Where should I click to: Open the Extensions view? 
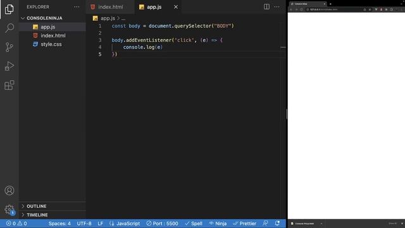pyautogui.click(x=9, y=85)
